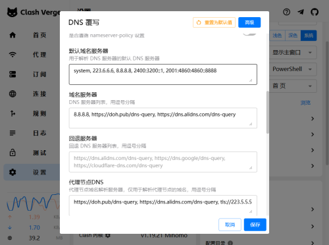Screen dimensions: 329x245
Task: Click the 回退服务器 label
Action: (83, 138)
